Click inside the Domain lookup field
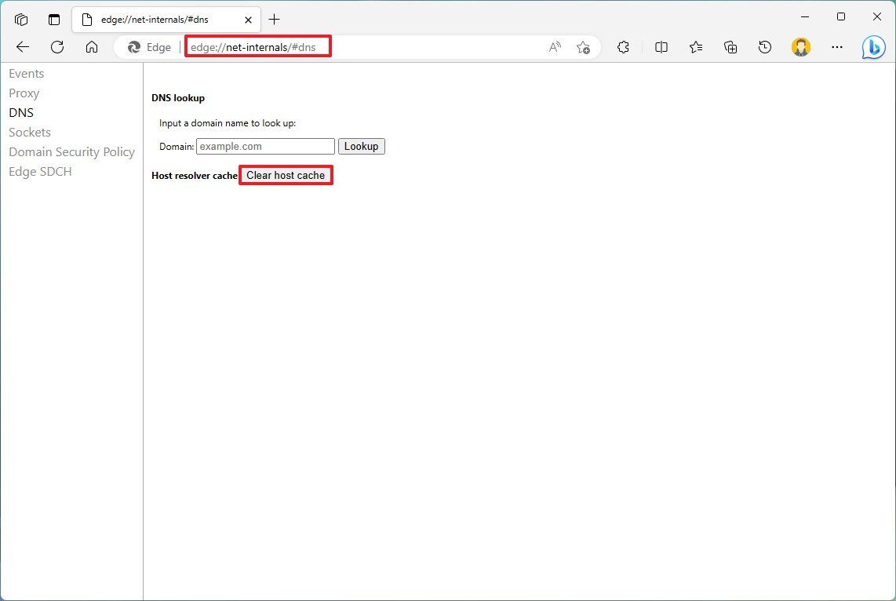Screen dimensions: 896x601 tap(264, 146)
